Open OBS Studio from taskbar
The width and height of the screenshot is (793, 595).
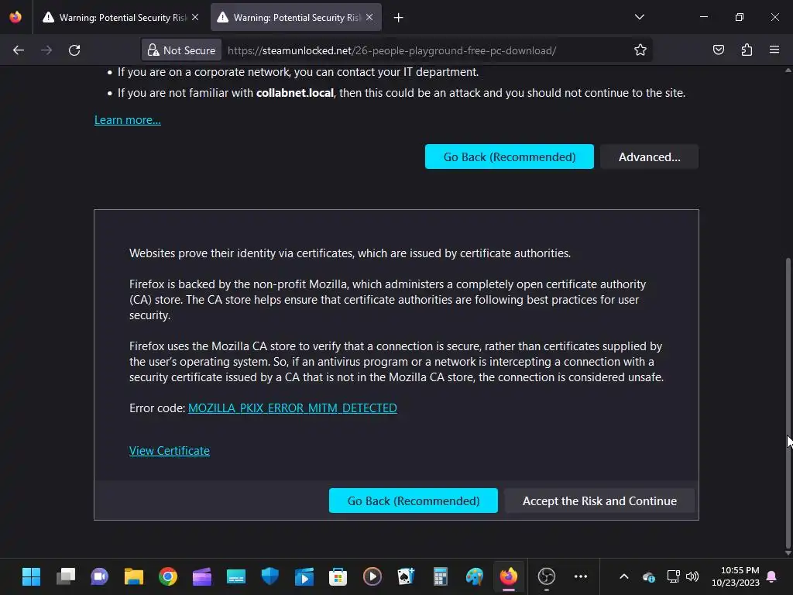[x=546, y=576]
